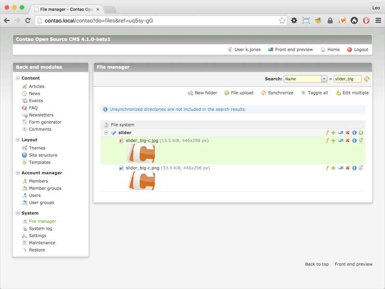Reset the search with the orange arrows icon
The width and height of the screenshot is (385, 289).
pos(367,79)
